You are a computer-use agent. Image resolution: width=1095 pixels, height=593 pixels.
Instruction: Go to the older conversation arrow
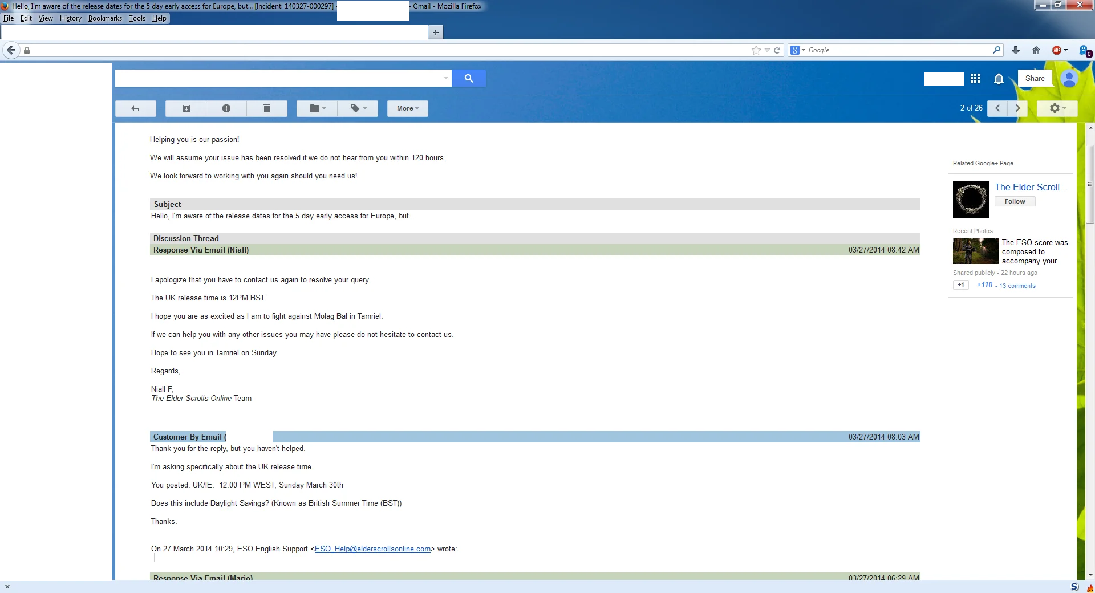click(1017, 108)
